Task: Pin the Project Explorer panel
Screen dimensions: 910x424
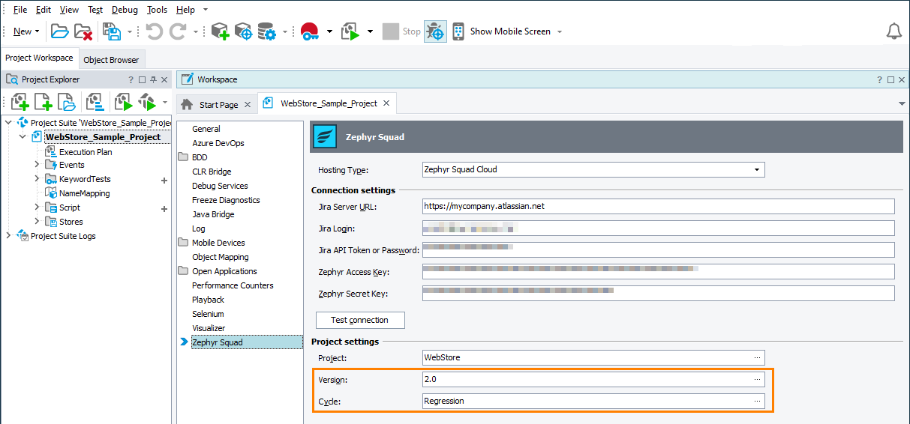Action: (153, 79)
